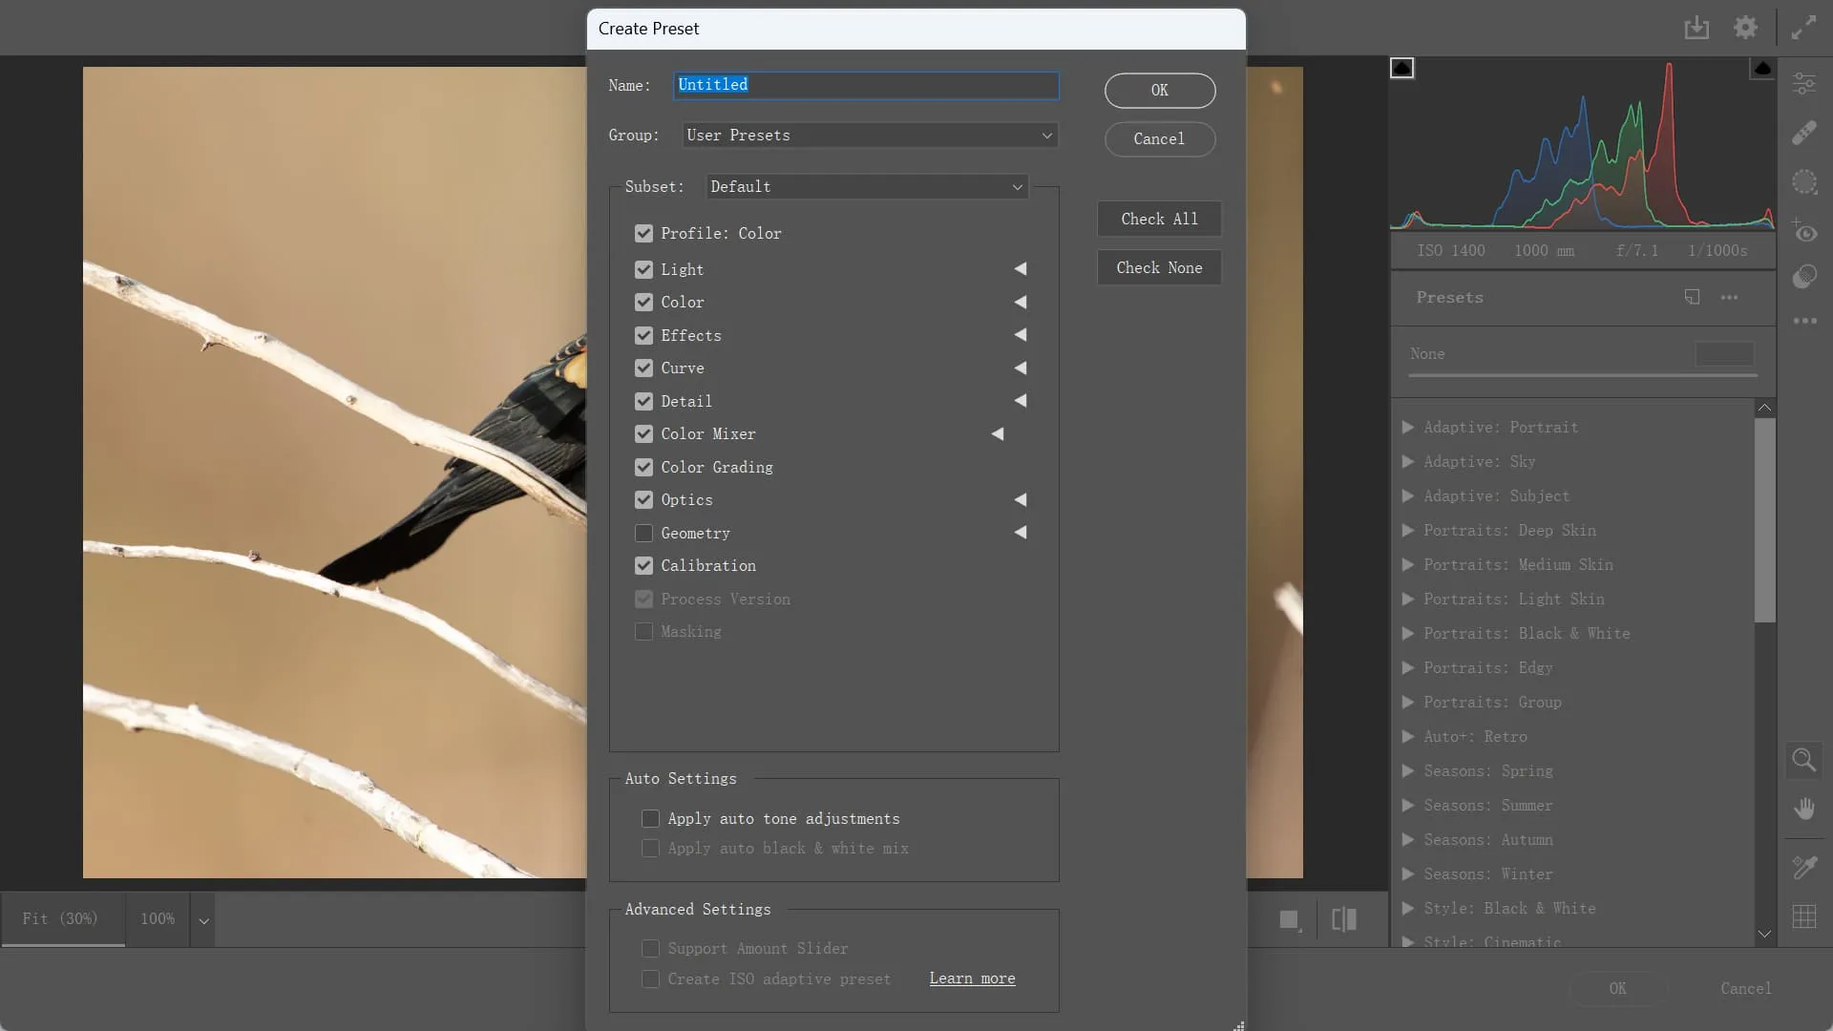Uncheck the Geometry setting
The width and height of the screenshot is (1833, 1031).
(643, 533)
